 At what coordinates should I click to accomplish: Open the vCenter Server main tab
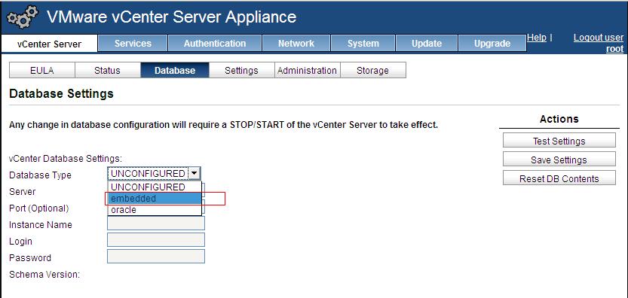point(49,44)
